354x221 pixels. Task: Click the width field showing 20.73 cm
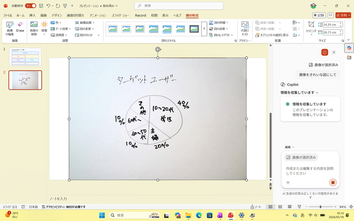coord(331,32)
